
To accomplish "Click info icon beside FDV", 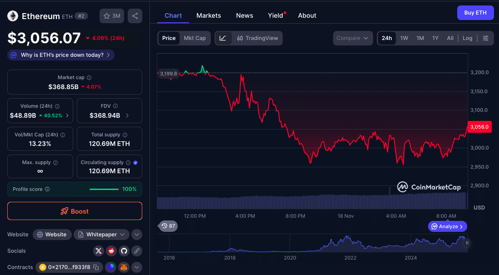I will (x=115, y=106).
